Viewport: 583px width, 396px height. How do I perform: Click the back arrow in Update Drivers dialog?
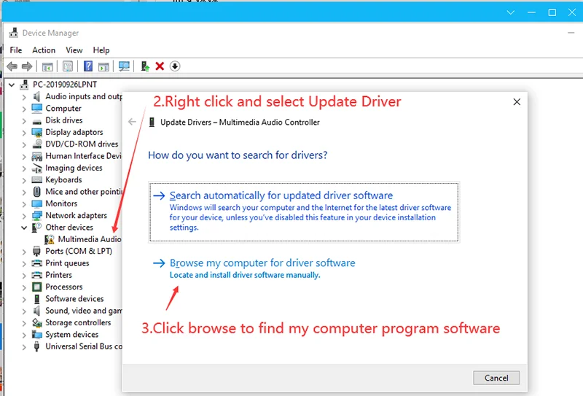pyautogui.click(x=133, y=122)
